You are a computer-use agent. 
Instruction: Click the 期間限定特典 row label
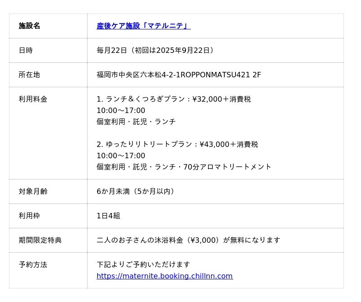[40, 241]
